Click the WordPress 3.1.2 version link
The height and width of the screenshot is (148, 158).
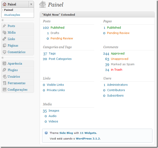88,139
